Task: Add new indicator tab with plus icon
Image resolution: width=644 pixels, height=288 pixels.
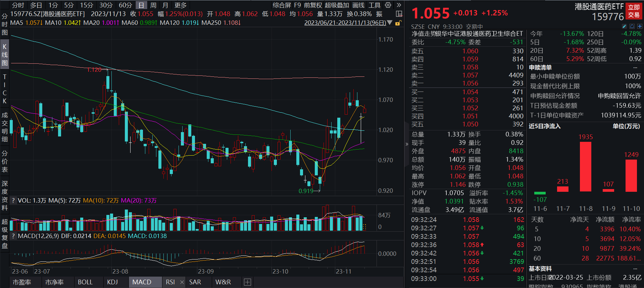Action: point(247,282)
